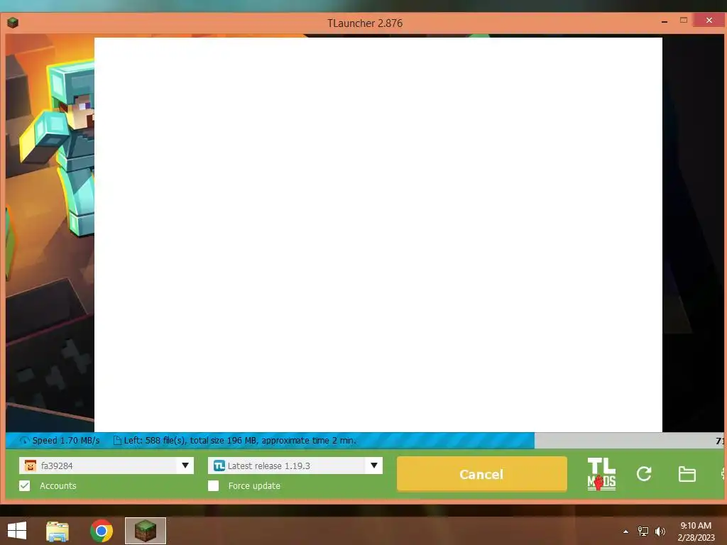Select the Minecraft TLauncher taskbar icon
727x545 pixels.
tap(145, 531)
